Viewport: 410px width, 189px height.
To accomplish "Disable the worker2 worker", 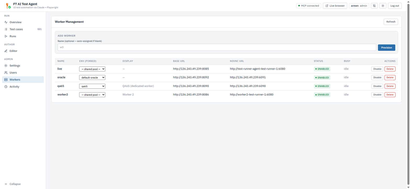I will 377,95.
